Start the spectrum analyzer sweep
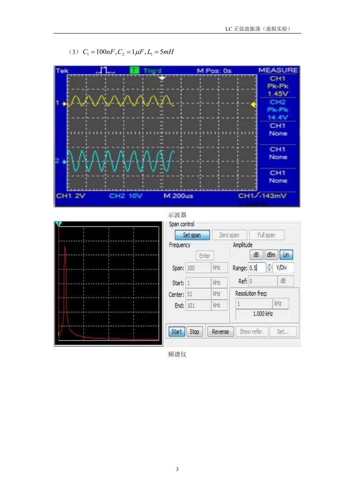 click(x=176, y=332)
